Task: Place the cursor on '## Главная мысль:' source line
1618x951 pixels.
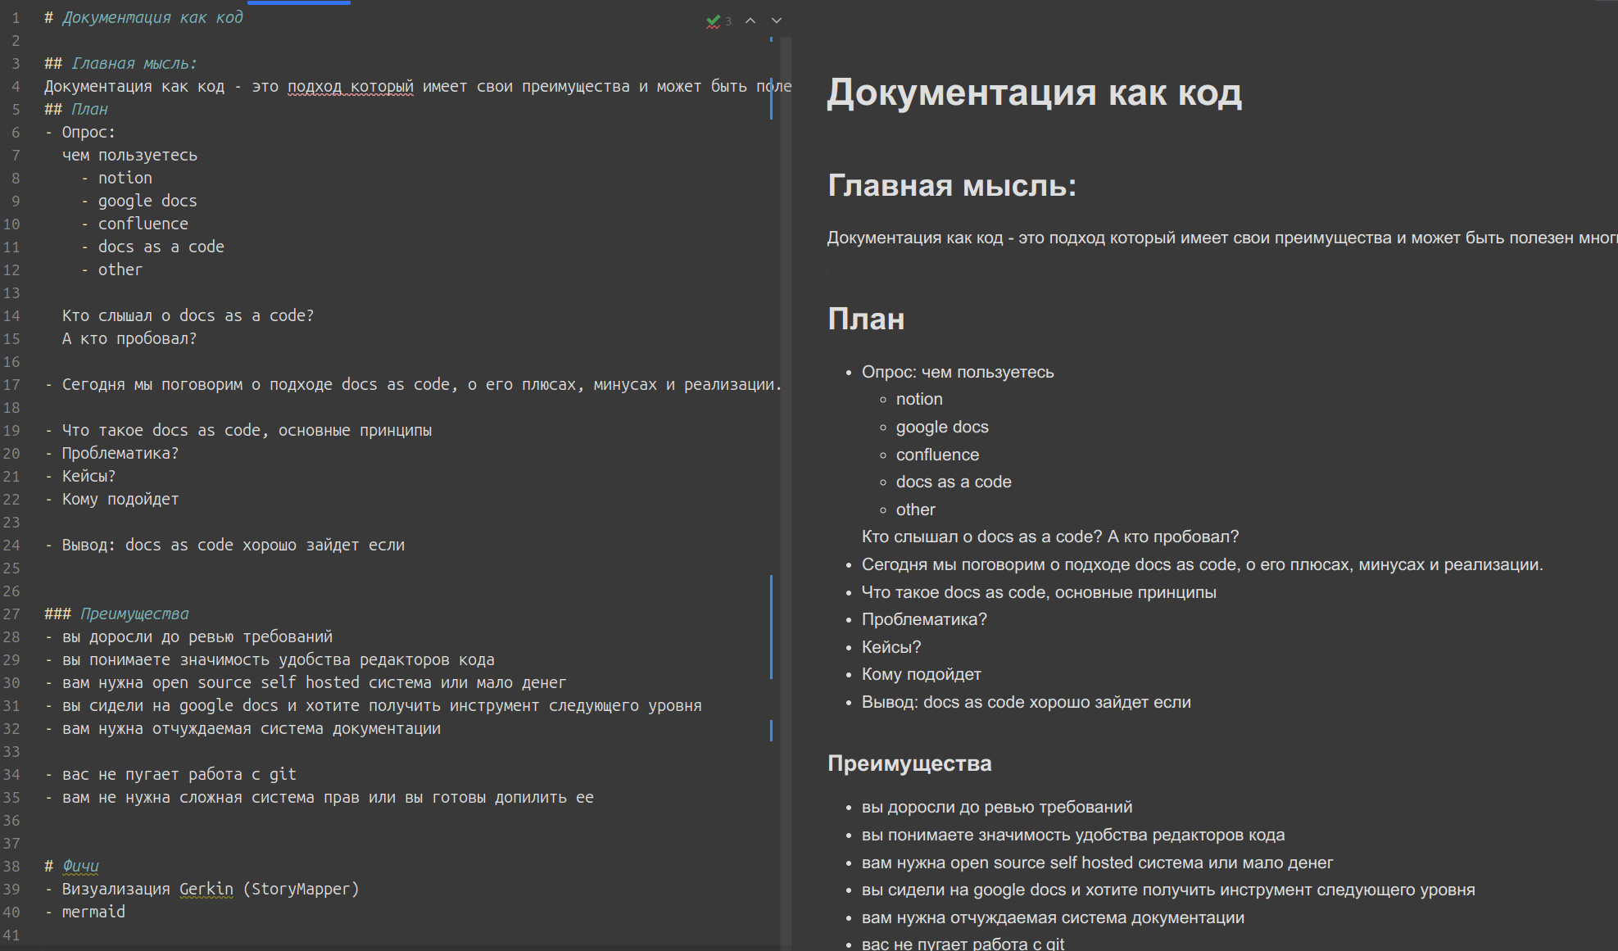Action: coord(134,64)
